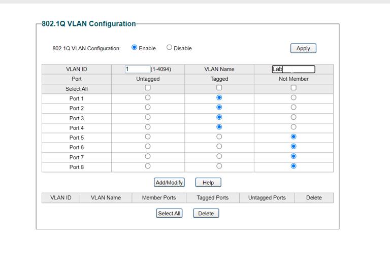This screenshot has width=390, height=272.
Task: Check Select All Tagged checkbox
Action: coord(219,88)
